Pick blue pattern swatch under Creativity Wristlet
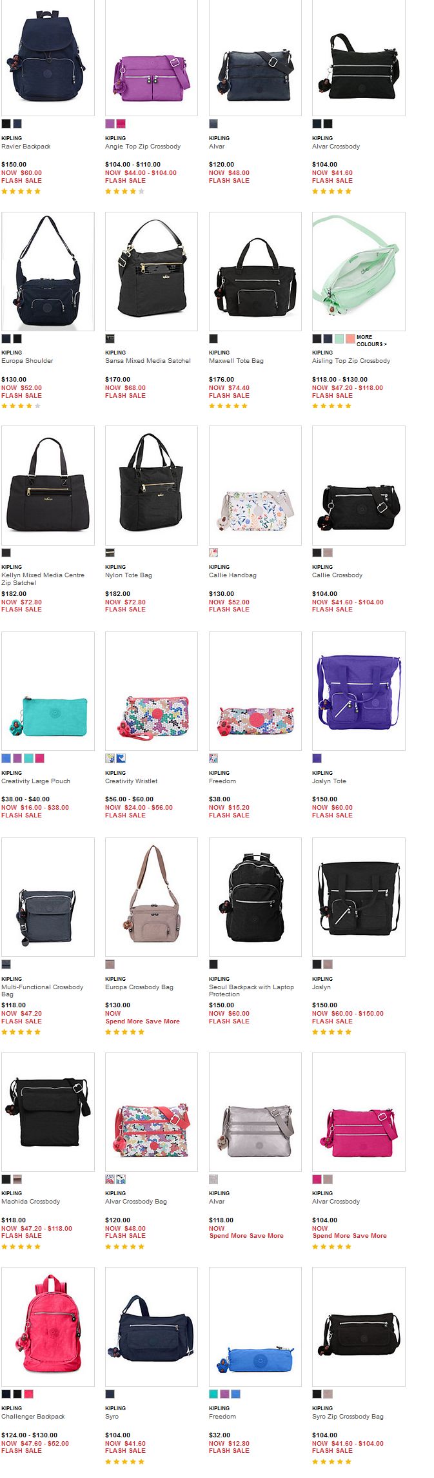 121,758
